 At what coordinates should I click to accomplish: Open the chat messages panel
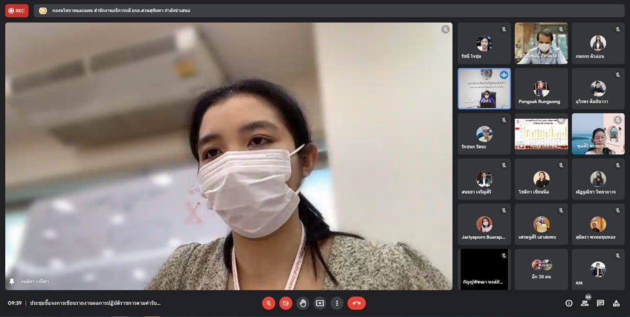click(x=600, y=303)
